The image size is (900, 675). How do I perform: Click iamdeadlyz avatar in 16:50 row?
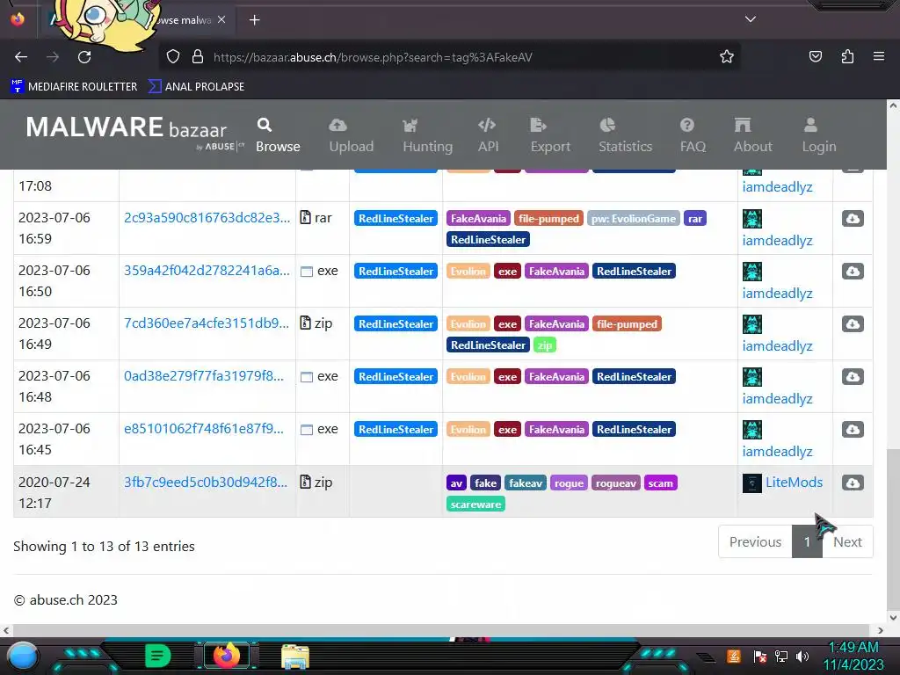click(x=752, y=272)
